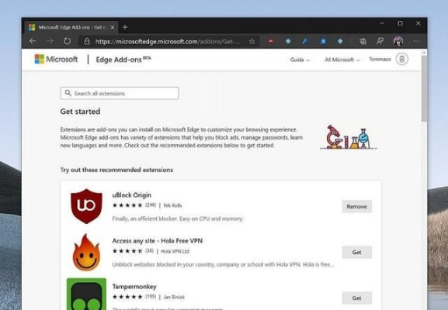The width and height of the screenshot is (448, 310).
Task: Click publisher name Jan Biniok
Action: click(x=174, y=297)
